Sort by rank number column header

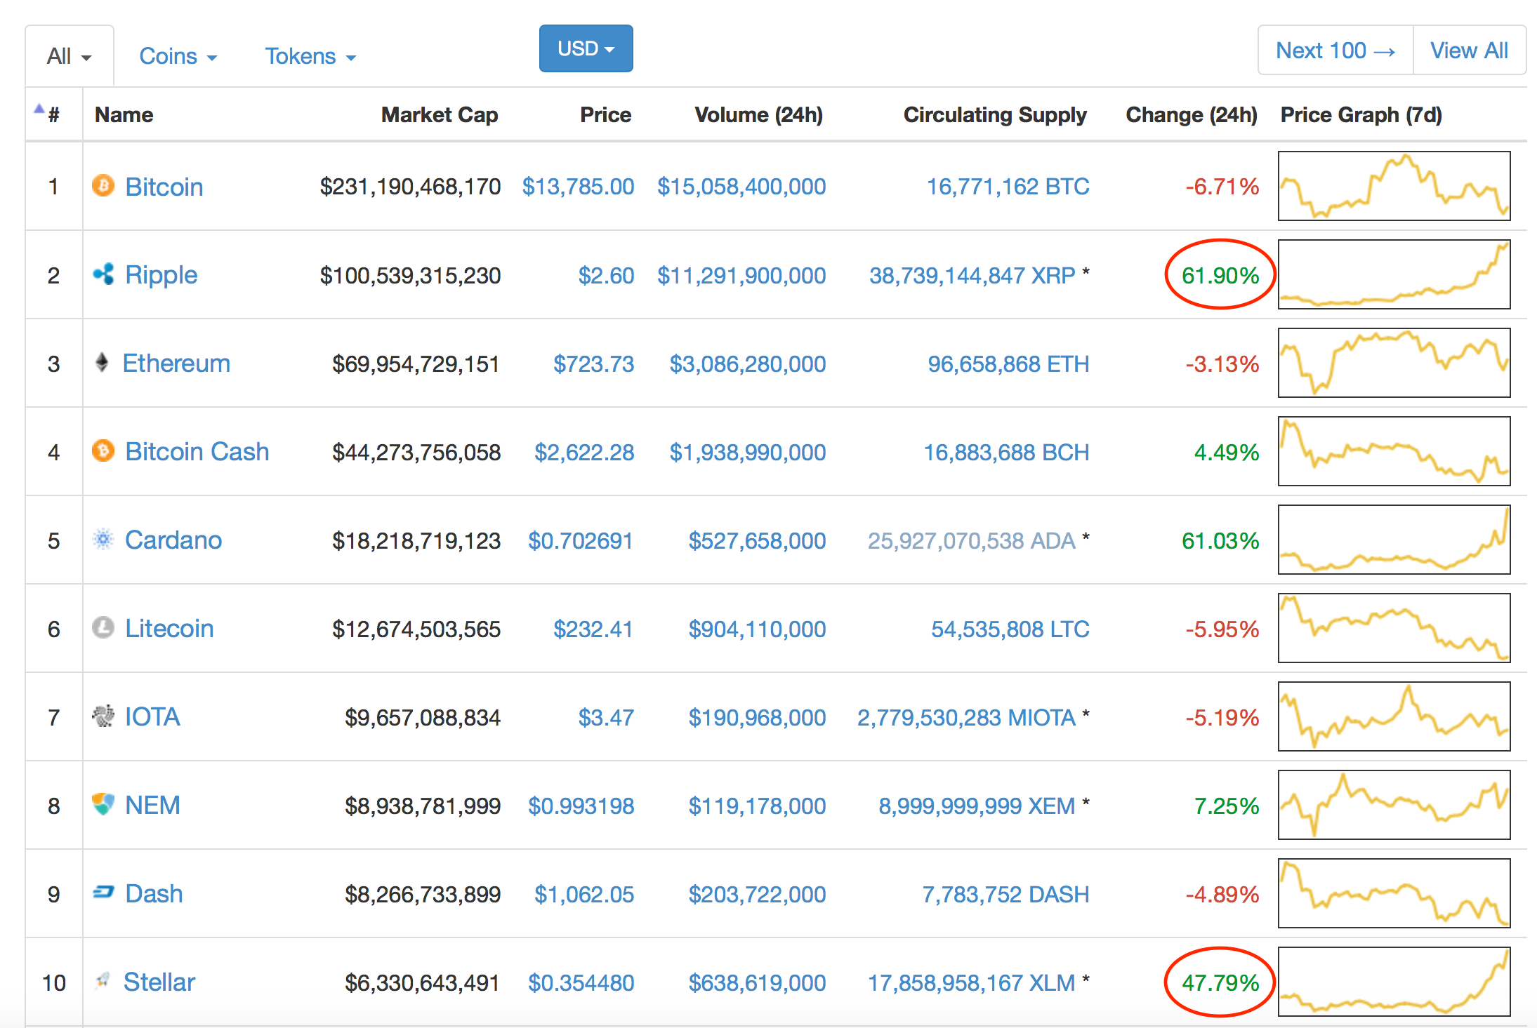[x=53, y=114]
